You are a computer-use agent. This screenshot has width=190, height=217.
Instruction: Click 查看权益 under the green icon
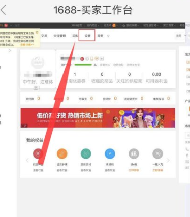[x=86, y=170]
